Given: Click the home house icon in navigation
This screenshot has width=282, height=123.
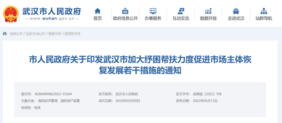Looking at the screenshot, I should (97, 11).
